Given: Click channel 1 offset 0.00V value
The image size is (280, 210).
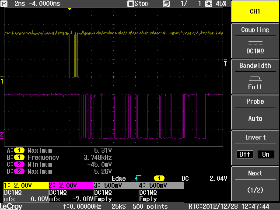Looking at the screenshot, I should point(39,199).
